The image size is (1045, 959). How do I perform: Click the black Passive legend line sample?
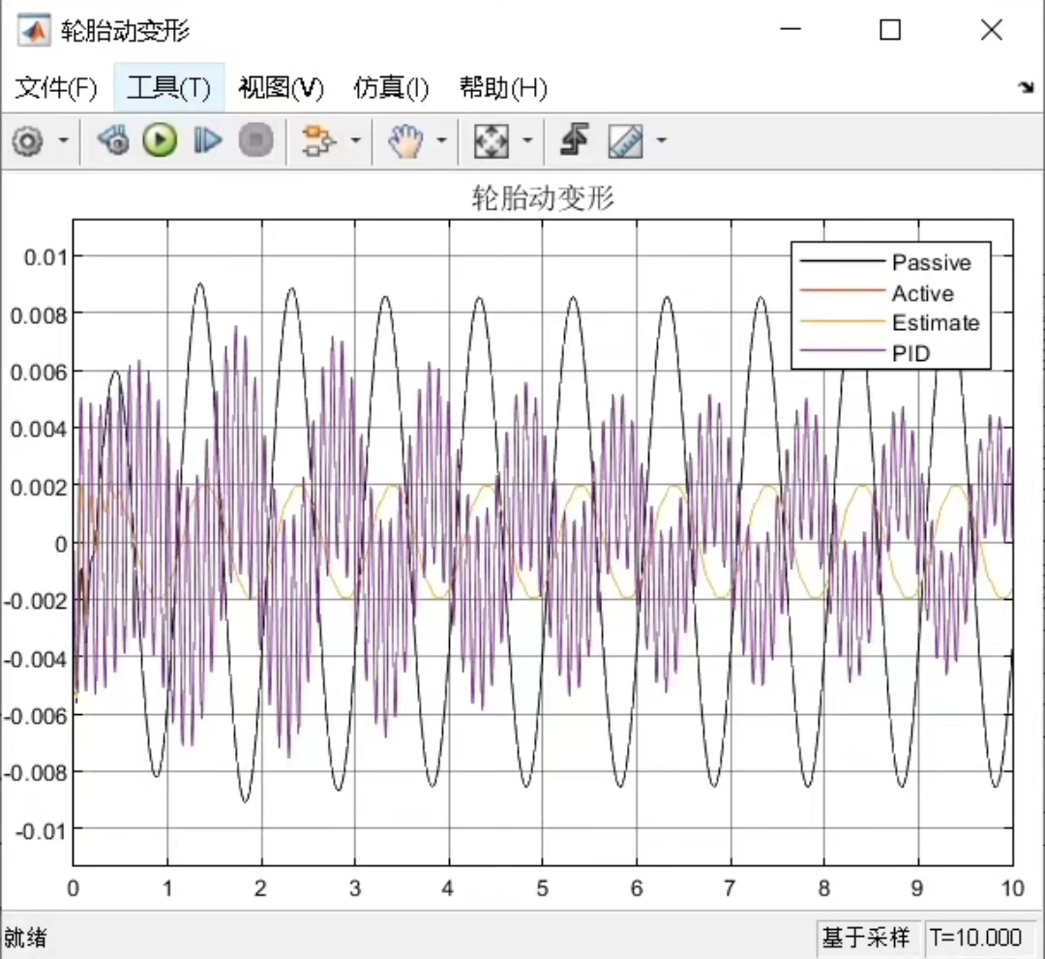click(843, 262)
